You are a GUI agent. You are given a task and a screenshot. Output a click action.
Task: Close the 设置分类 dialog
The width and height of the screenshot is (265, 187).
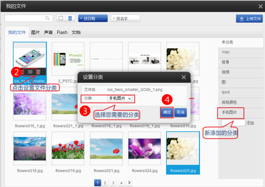[x=184, y=77]
